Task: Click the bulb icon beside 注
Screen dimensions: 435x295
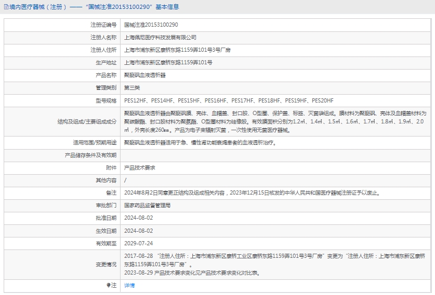Action: 108,285
